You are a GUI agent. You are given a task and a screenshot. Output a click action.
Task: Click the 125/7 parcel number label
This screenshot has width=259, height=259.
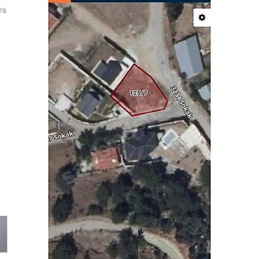[139, 93]
